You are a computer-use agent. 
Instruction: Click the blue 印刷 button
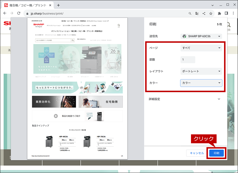217,153
